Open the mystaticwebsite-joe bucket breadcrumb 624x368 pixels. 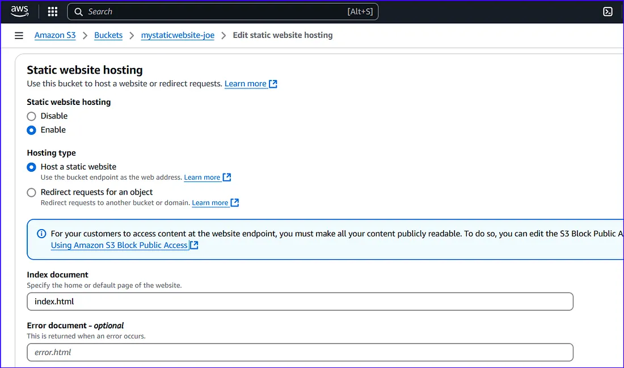178,35
